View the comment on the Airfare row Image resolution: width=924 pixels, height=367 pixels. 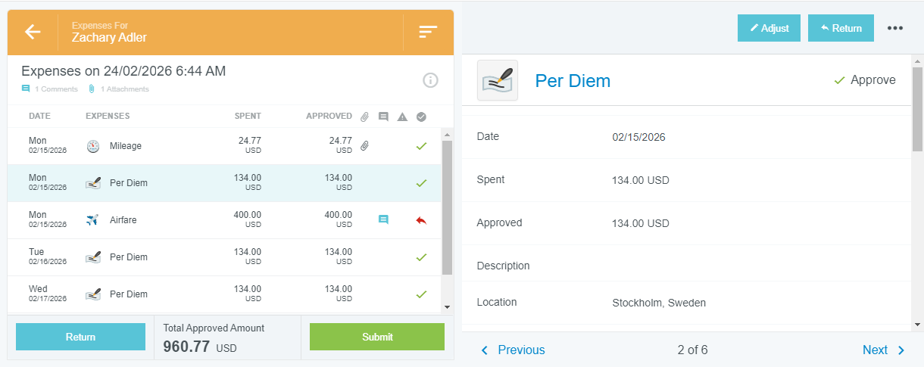(x=383, y=219)
